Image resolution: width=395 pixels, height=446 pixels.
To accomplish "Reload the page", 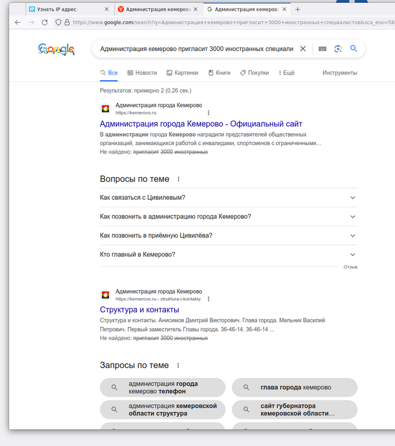I will [45, 23].
